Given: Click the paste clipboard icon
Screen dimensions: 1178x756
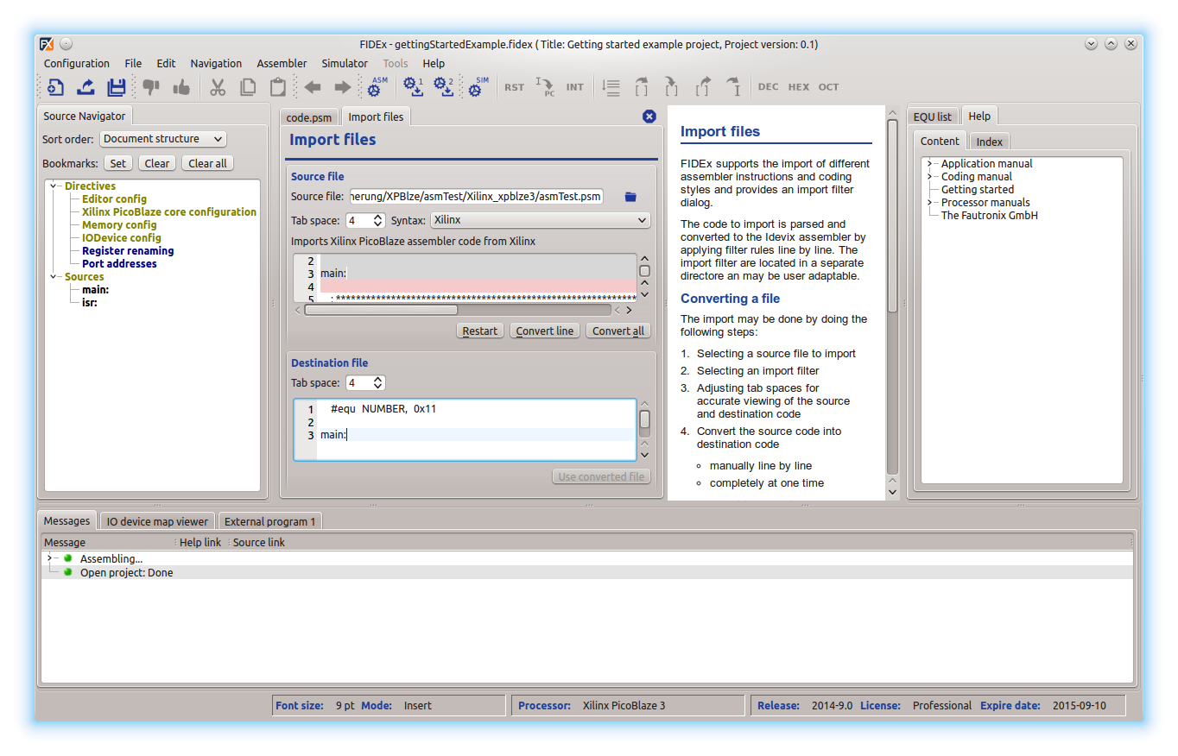Looking at the screenshot, I should 277,87.
